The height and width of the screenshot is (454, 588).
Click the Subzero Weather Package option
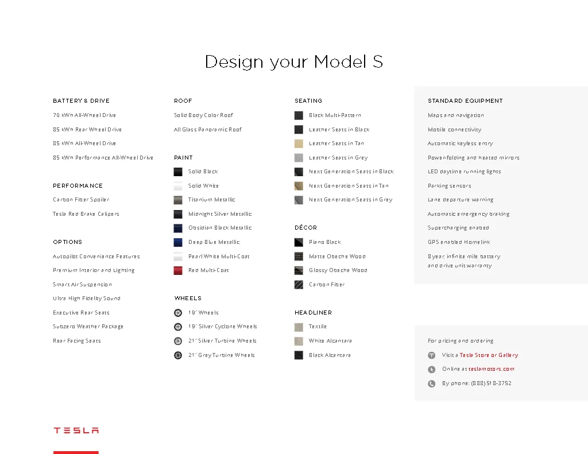click(x=88, y=327)
